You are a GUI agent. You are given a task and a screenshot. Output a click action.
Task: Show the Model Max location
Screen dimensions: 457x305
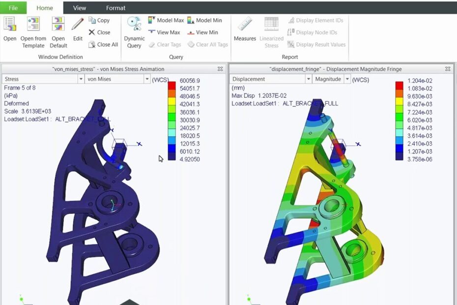166,20
